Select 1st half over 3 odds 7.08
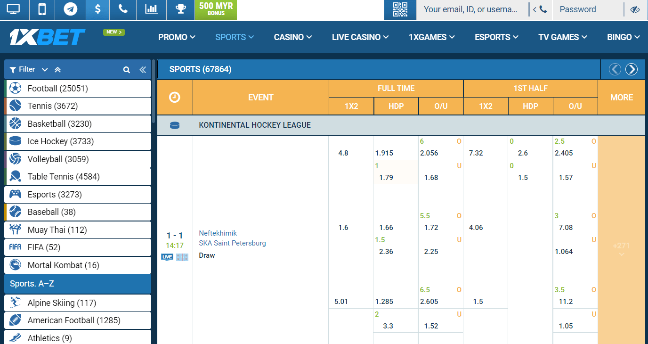Screen dimensions: 648x344 575,222
